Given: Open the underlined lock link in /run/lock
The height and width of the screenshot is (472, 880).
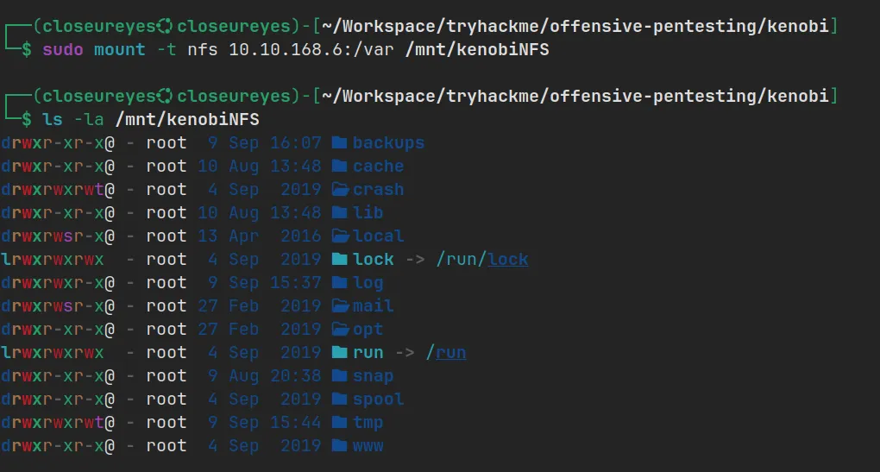Looking at the screenshot, I should pos(507,260).
